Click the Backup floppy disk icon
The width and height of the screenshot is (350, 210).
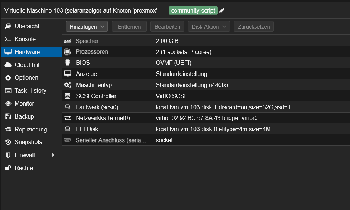pos(8,116)
